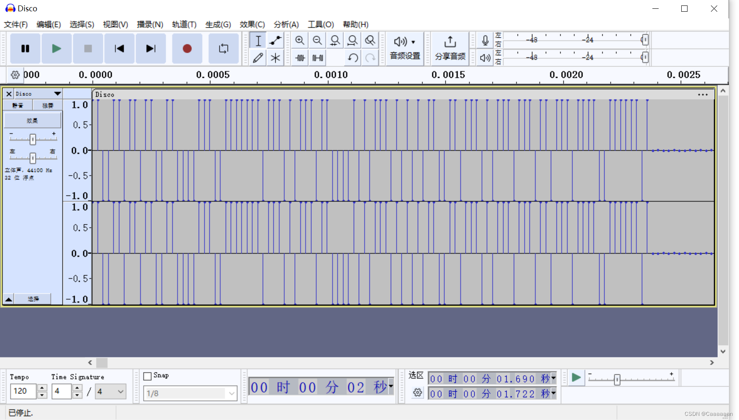Start recording with the red Record button

pos(187,49)
